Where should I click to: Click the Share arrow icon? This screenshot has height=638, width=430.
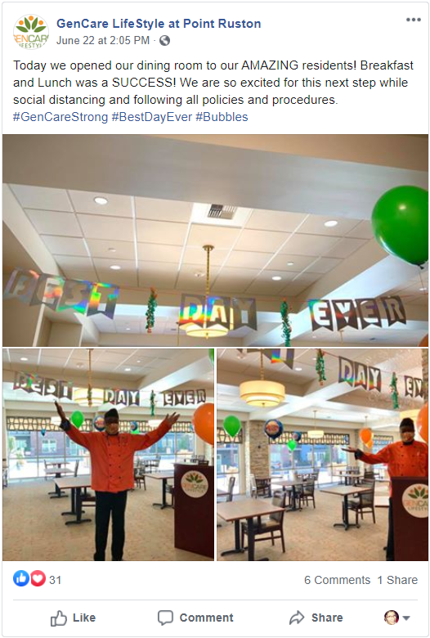pos(297,618)
